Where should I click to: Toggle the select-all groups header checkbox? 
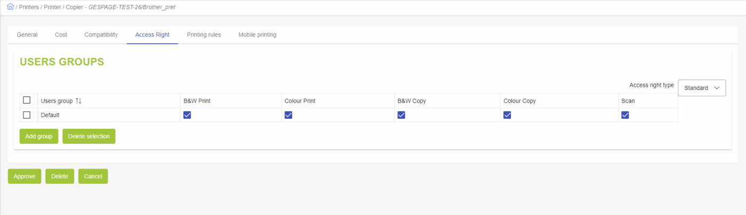[x=27, y=100]
